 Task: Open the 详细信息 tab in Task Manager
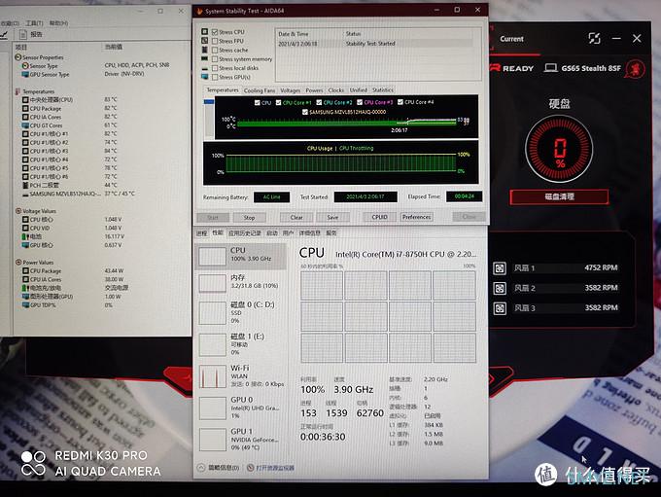click(309, 232)
